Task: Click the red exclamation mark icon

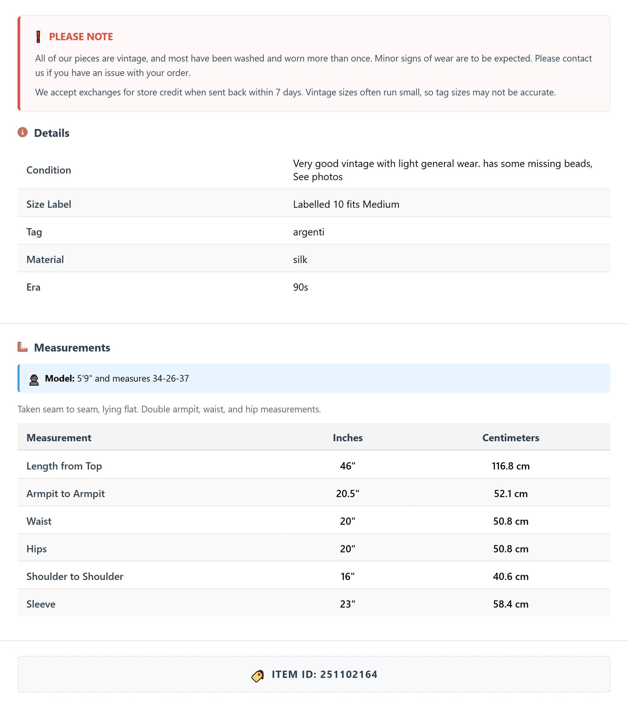Action: [38, 37]
